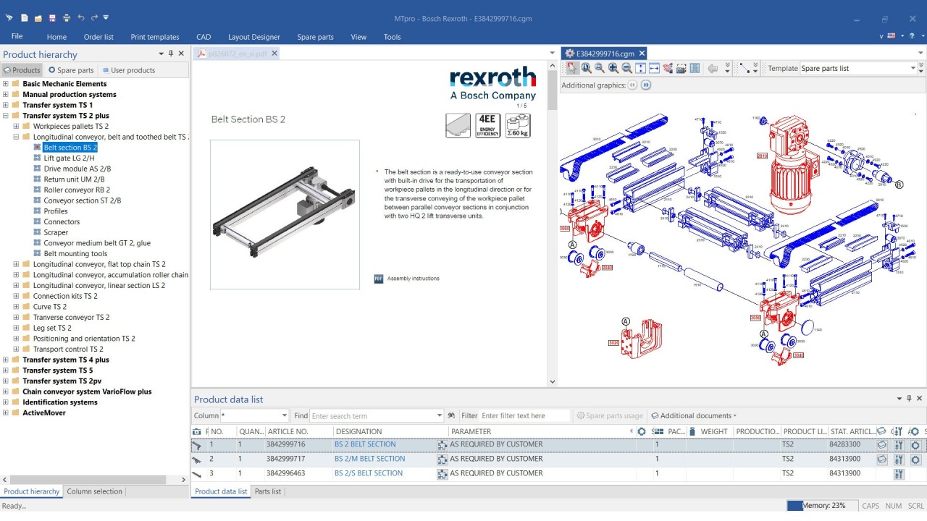The width and height of the screenshot is (927, 521).
Task: Select the Zoom In tool in CGM viewer
Action: pyautogui.click(x=612, y=67)
